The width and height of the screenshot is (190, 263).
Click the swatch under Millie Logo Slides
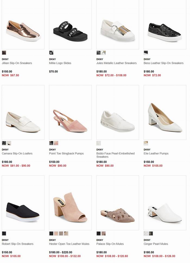point(51,53)
